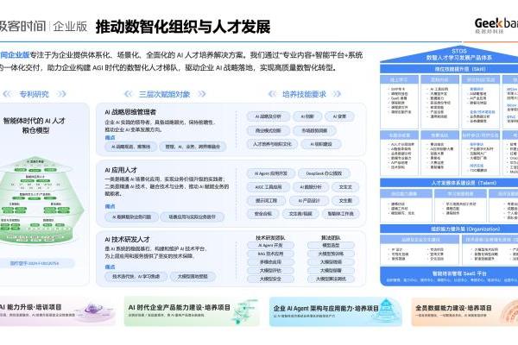Click the AI 产品设计 pill
The height and width of the screenshot is (345, 518).
point(309,200)
